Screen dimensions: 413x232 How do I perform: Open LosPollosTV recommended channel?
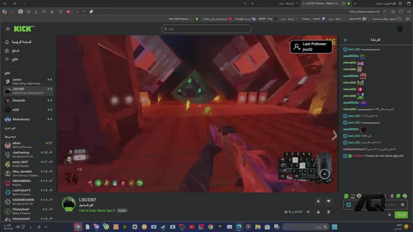[28, 192]
